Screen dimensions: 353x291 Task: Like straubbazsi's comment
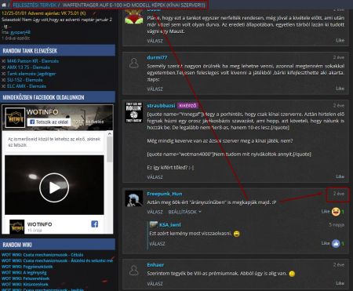pyautogui.click(x=340, y=176)
